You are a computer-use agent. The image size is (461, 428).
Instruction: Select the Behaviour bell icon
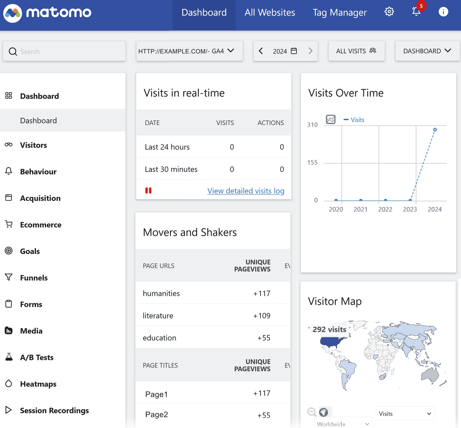(x=9, y=171)
